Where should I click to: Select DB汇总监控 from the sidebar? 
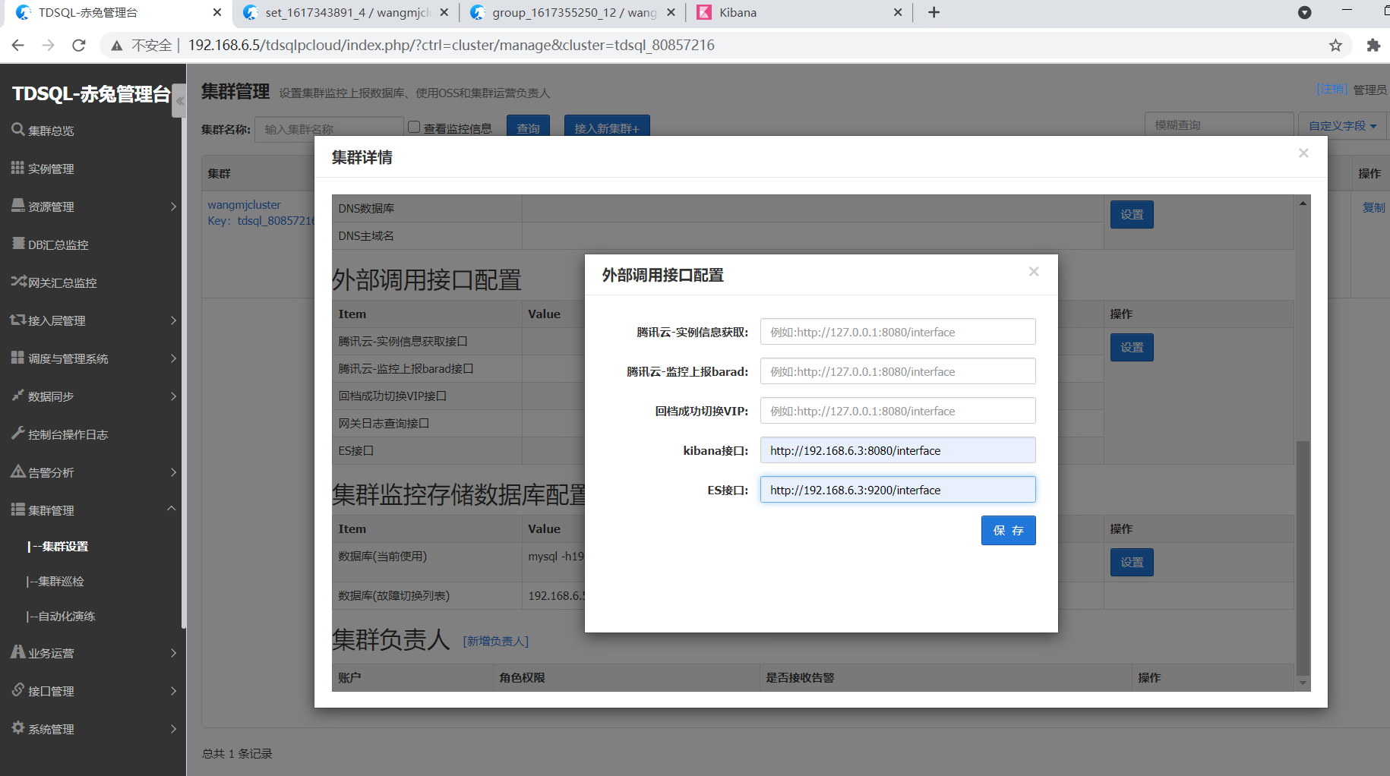[55, 244]
